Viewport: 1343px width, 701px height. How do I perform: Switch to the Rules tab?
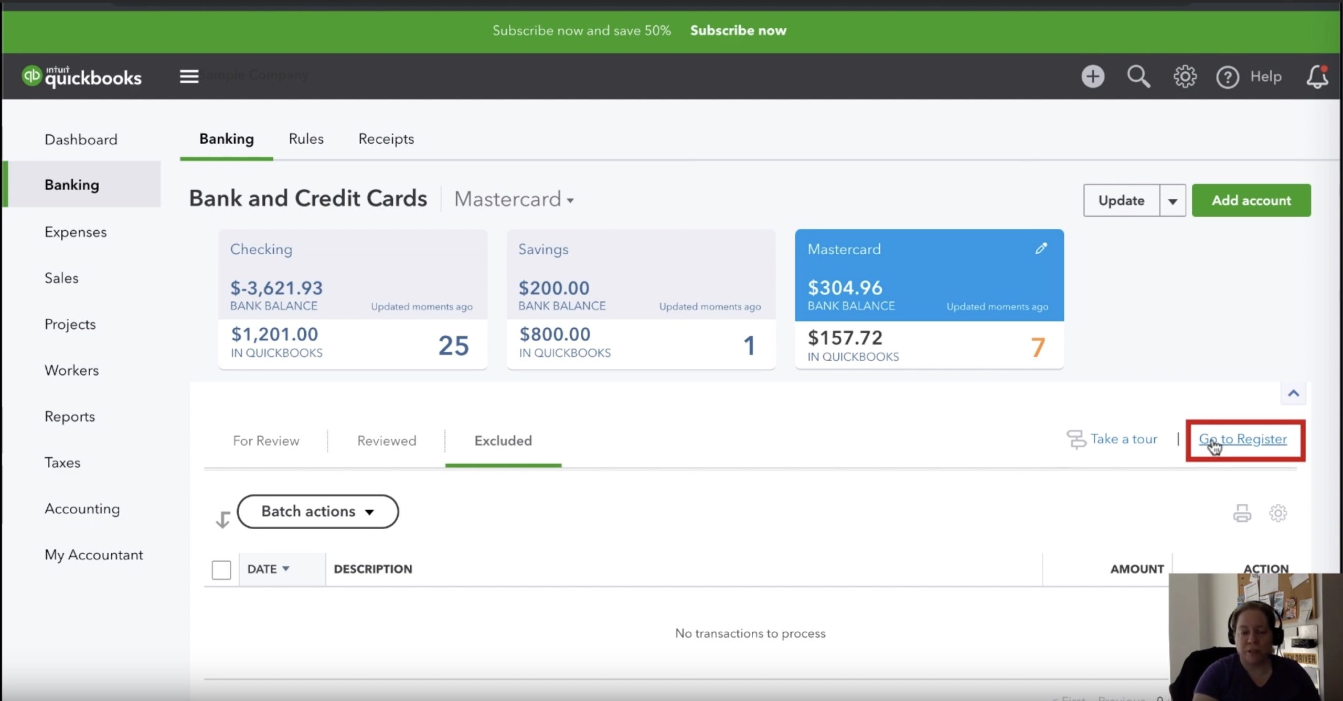(306, 139)
